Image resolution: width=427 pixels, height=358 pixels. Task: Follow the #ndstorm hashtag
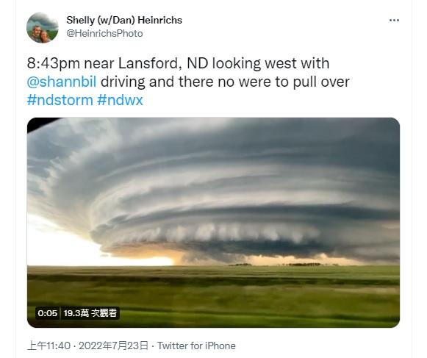coord(60,100)
